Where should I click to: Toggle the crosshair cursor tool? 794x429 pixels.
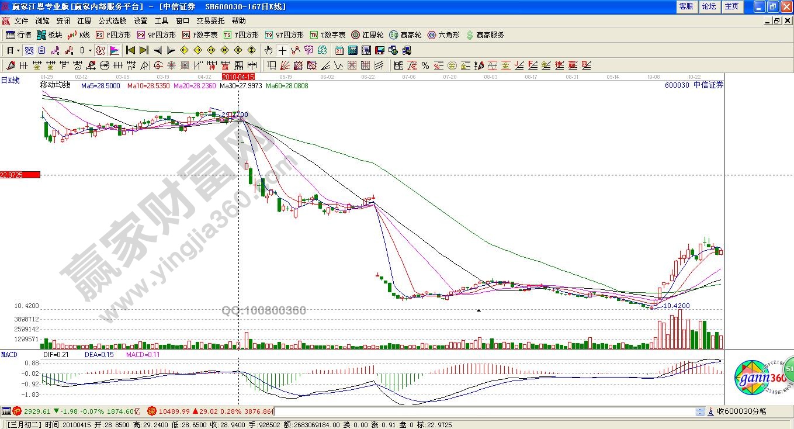[x=282, y=50]
